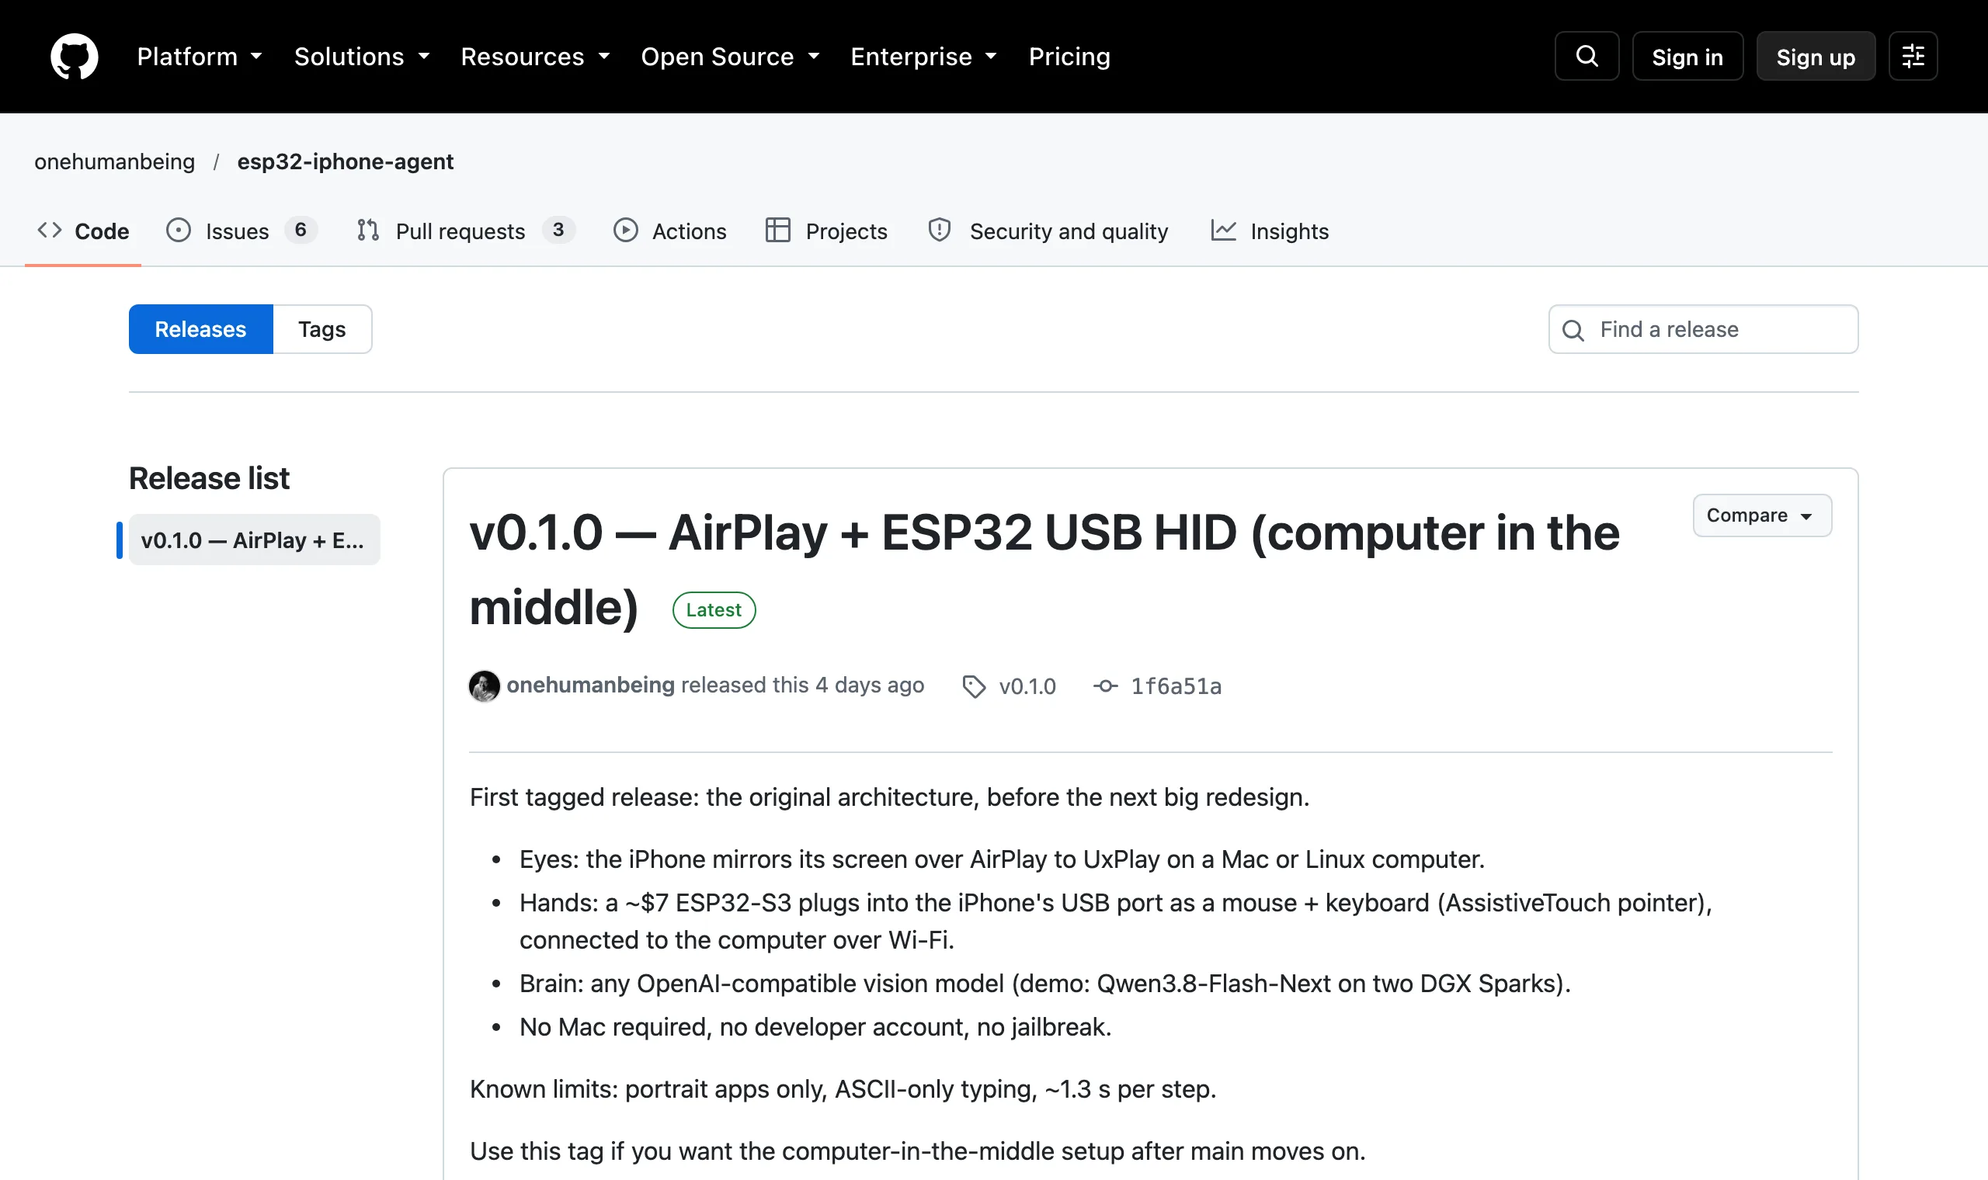The height and width of the screenshot is (1180, 1988).
Task: Click the Projects table icon
Action: 777,231
